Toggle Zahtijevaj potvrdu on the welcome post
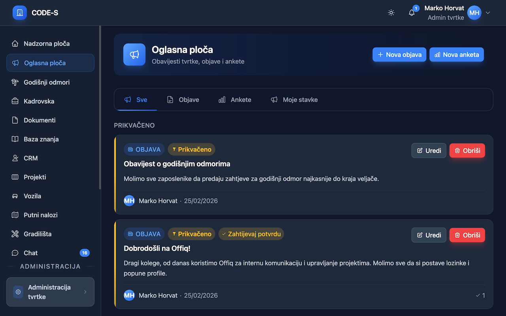 pyautogui.click(x=251, y=234)
